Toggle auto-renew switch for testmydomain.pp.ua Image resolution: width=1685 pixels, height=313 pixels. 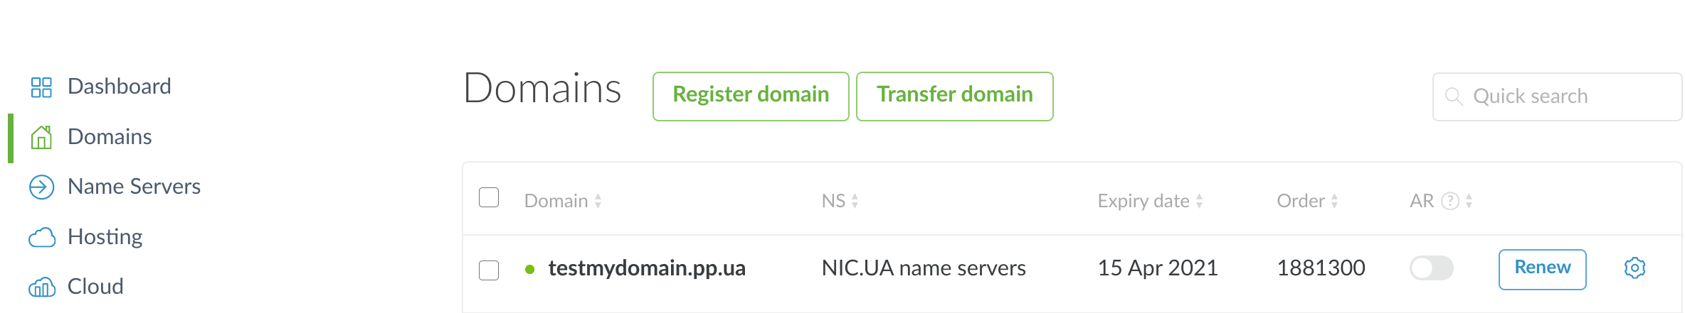pos(1431,268)
